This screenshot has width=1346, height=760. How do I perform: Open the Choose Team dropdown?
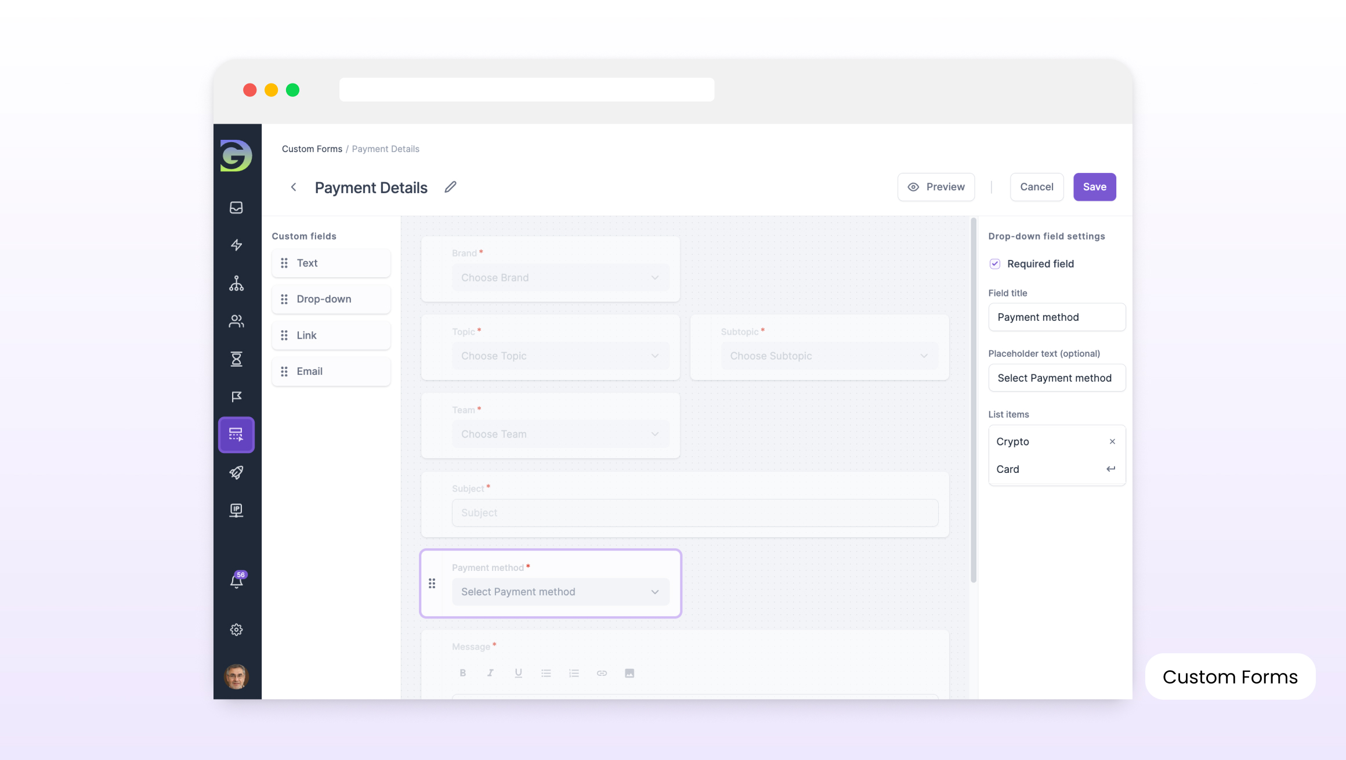click(560, 434)
